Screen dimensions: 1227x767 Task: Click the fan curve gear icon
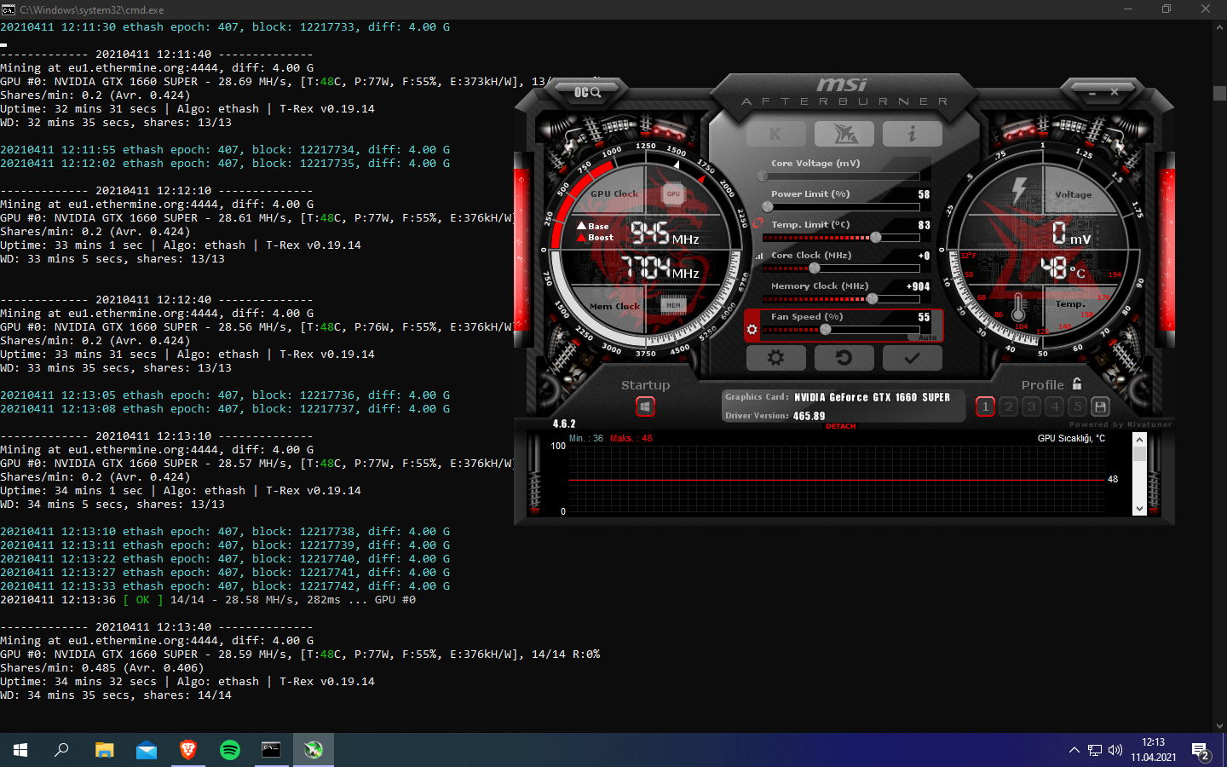point(752,329)
